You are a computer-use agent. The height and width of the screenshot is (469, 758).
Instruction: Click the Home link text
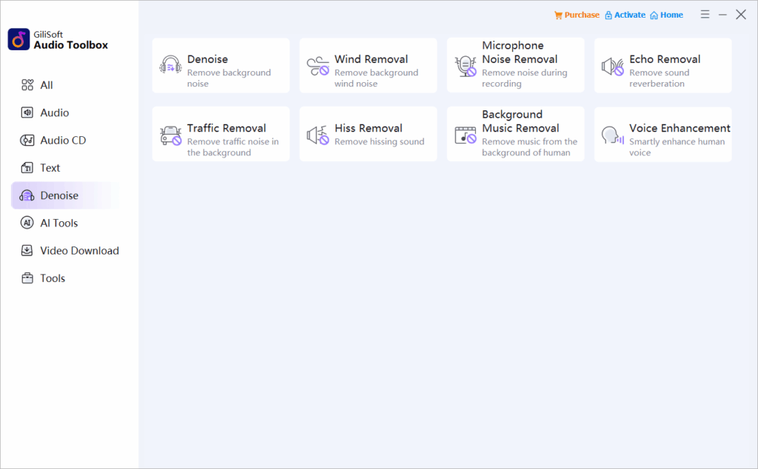tap(671, 15)
